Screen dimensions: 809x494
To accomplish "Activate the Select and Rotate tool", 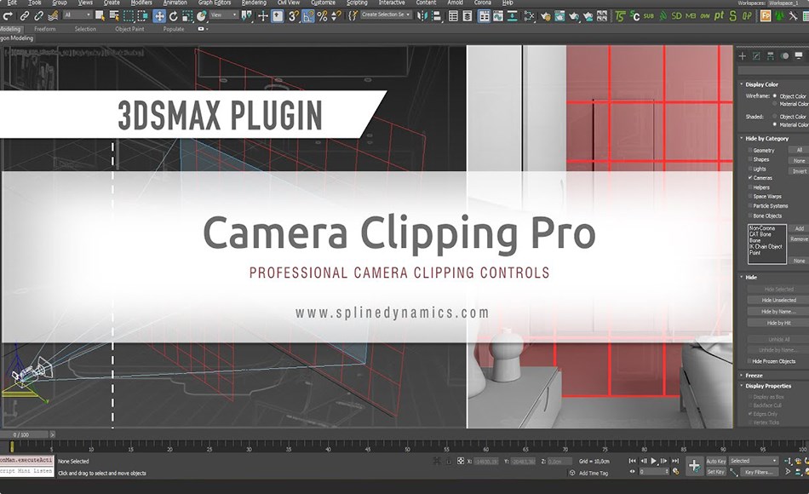I will [174, 14].
